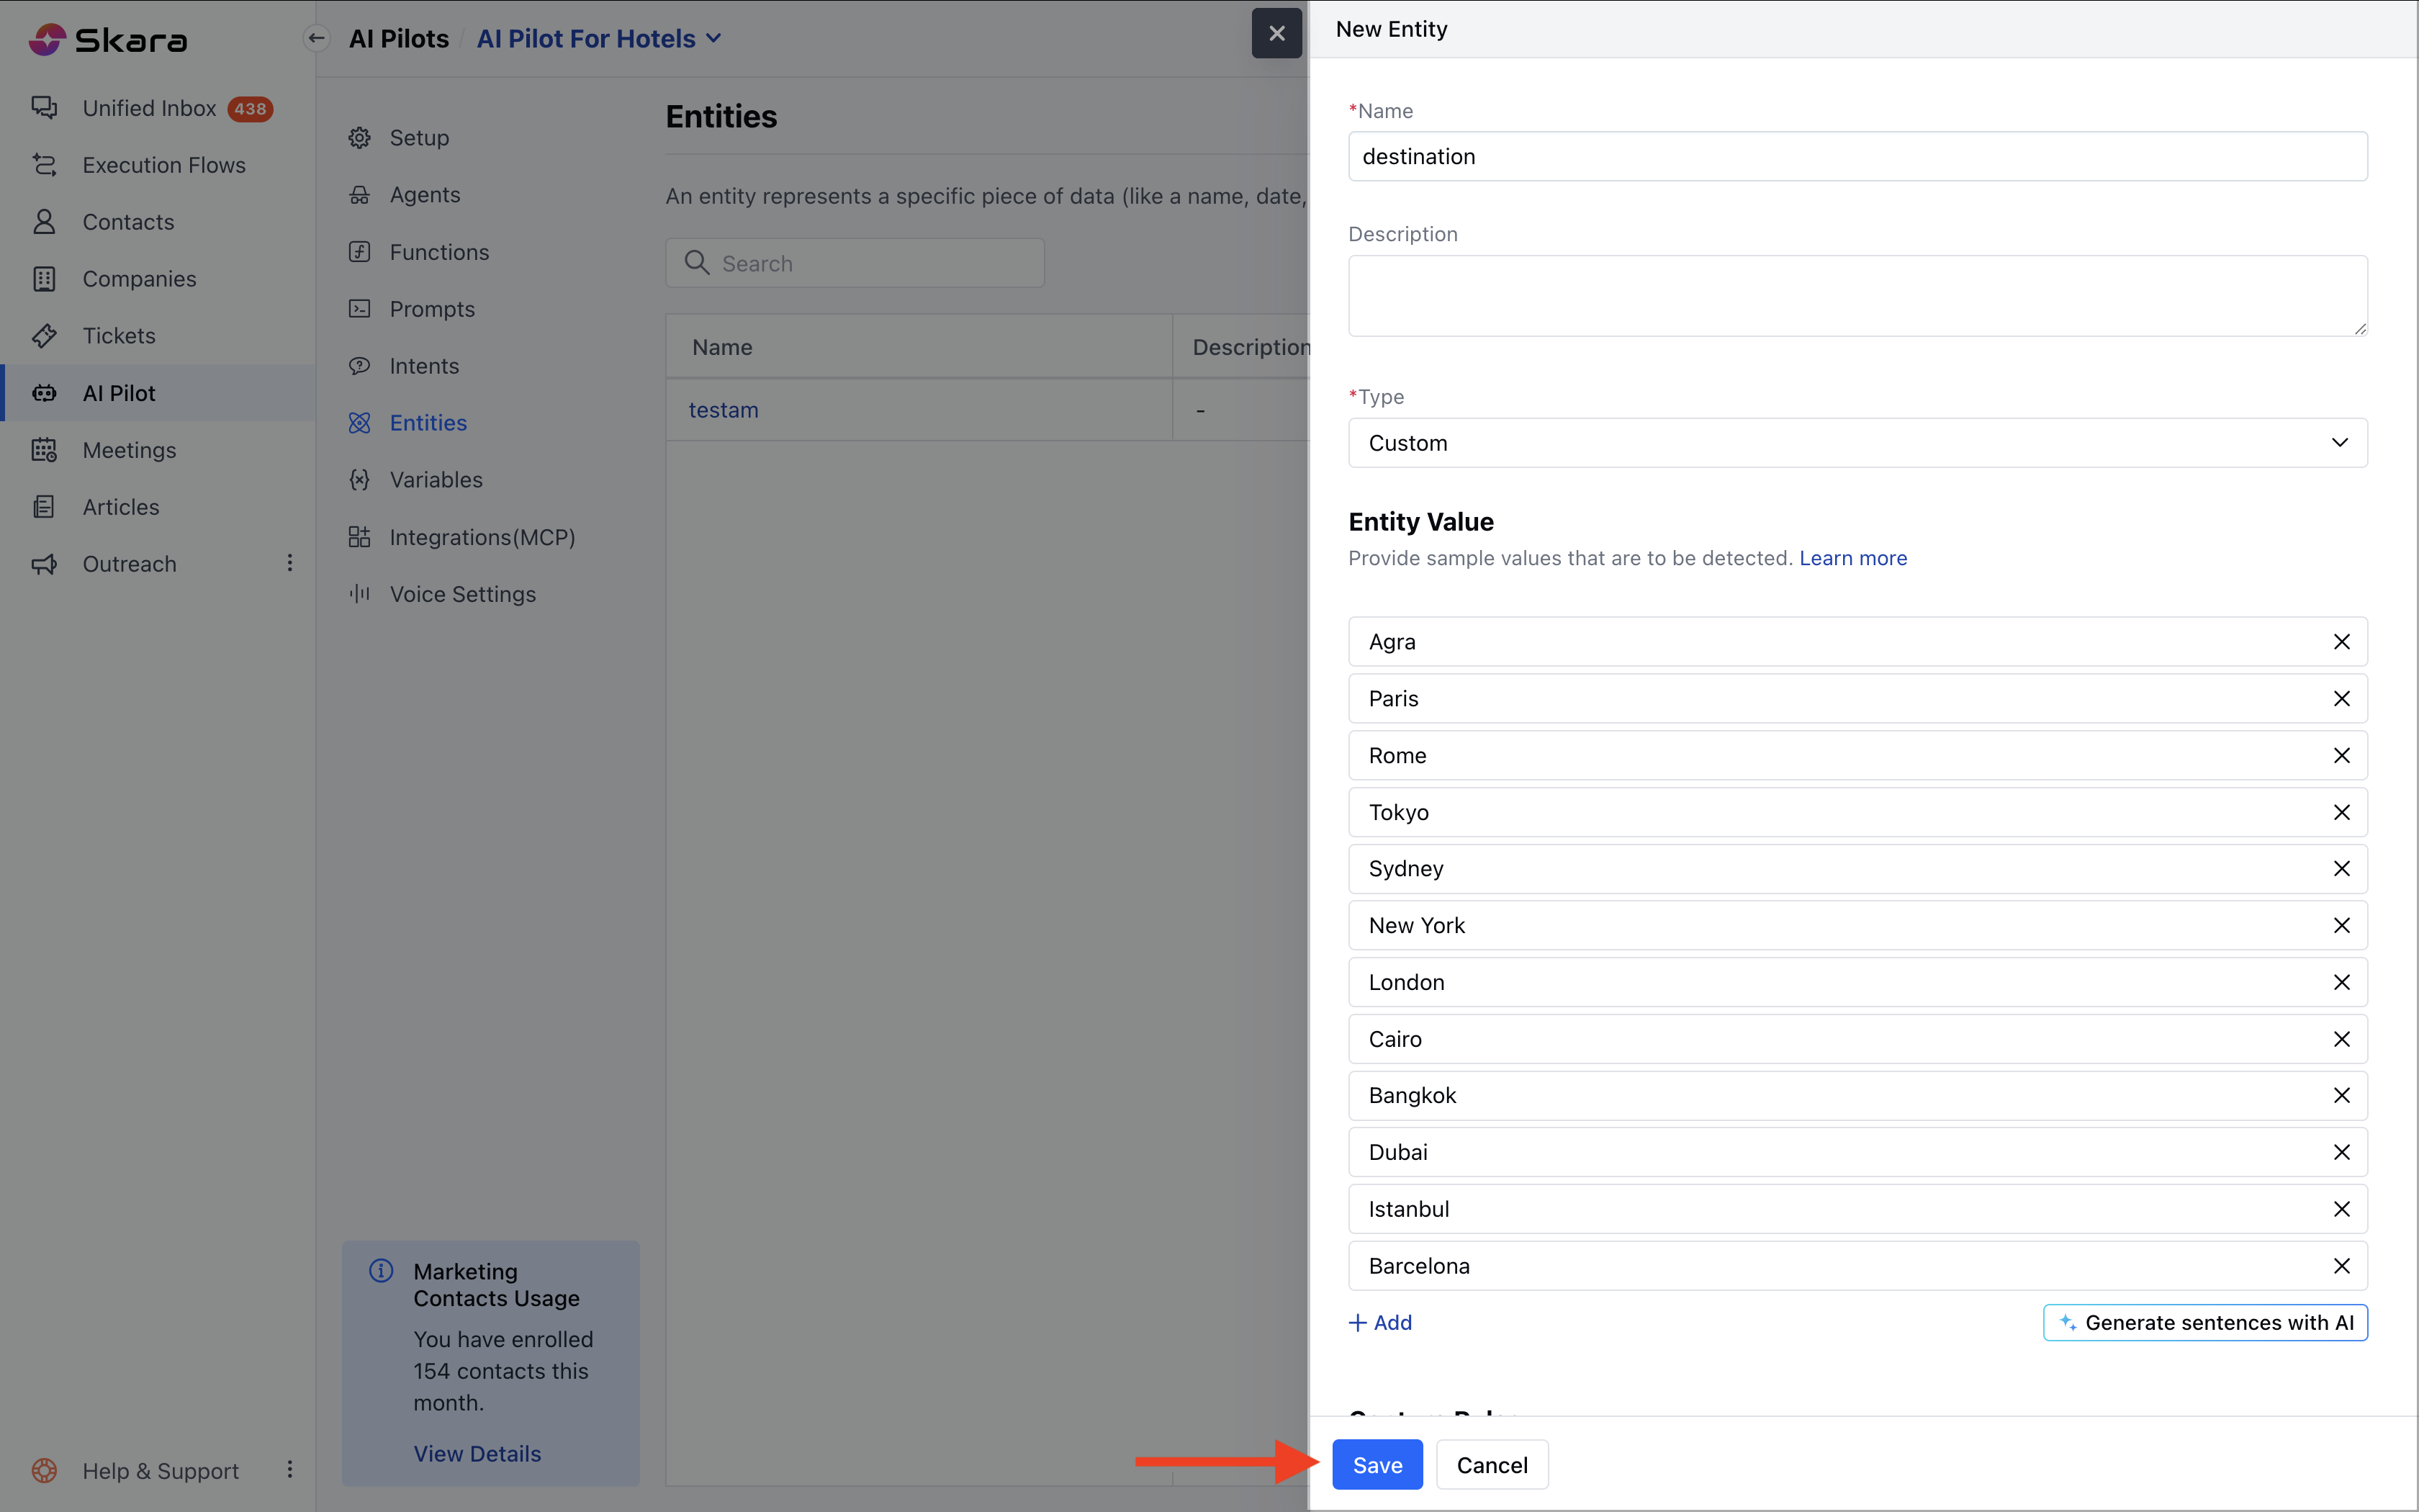Click the back arrow beside AI Pilots
This screenshot has height=1512, width=2419.
tap(317, 39)
